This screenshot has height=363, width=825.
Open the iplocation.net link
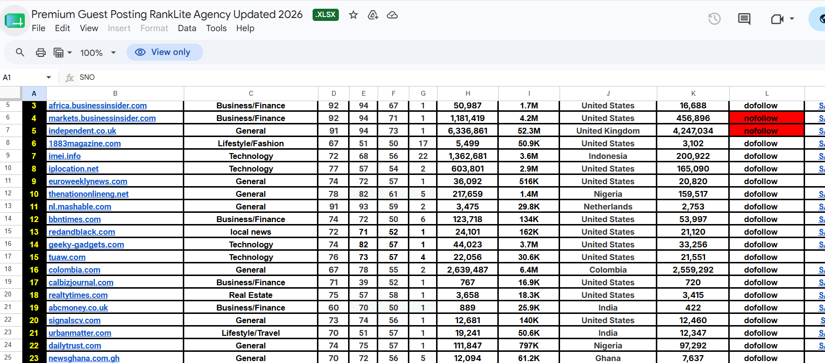click(73, 169)
